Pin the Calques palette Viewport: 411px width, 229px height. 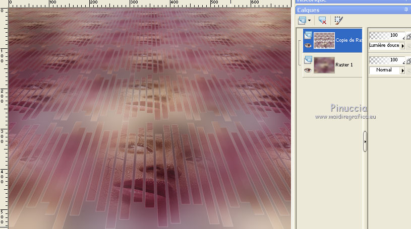[406, 10]
